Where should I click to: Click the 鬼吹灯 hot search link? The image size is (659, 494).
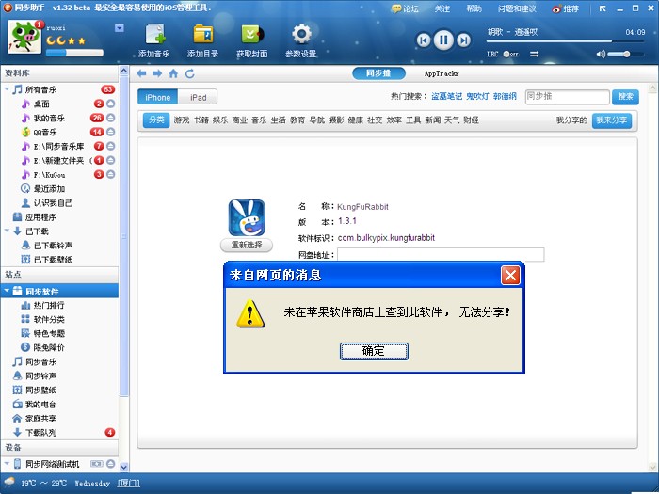tap(477, 96)
